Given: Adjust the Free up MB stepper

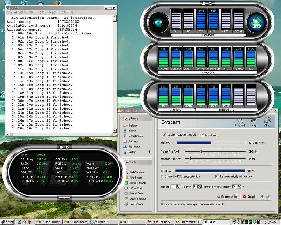Looking at the screenshot, I should coord(178,187).
